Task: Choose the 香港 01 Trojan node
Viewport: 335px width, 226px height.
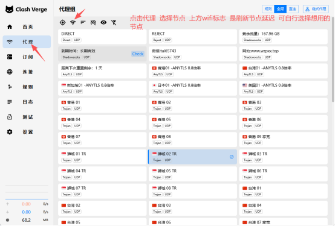Action: tap(102, 105)
